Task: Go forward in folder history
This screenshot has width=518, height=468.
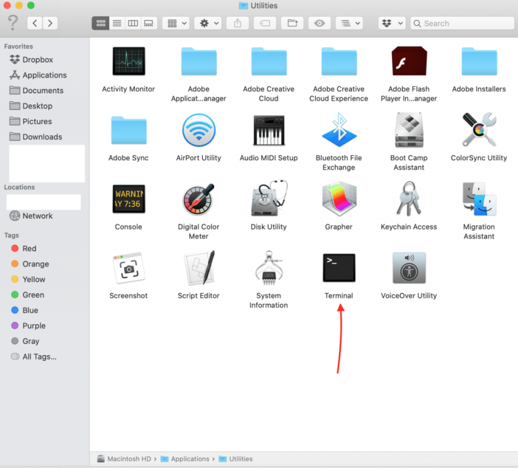Action: [50, 23]
